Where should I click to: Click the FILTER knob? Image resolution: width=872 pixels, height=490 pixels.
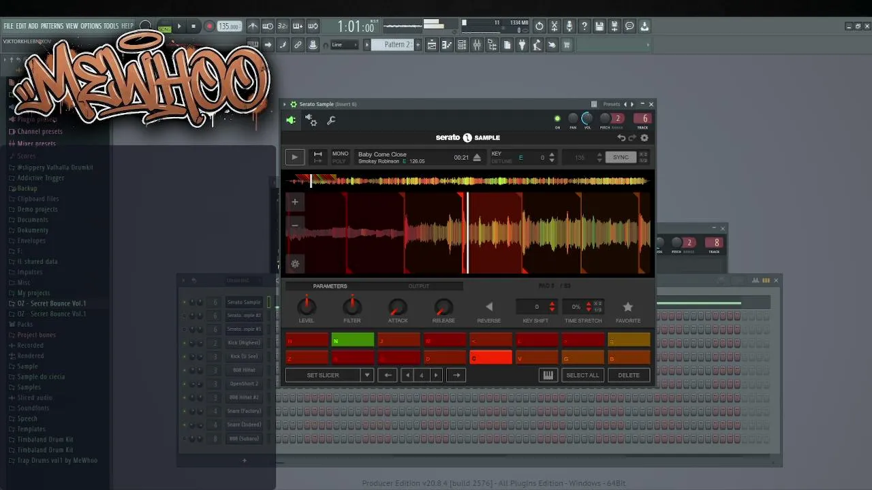coord(352,307)
